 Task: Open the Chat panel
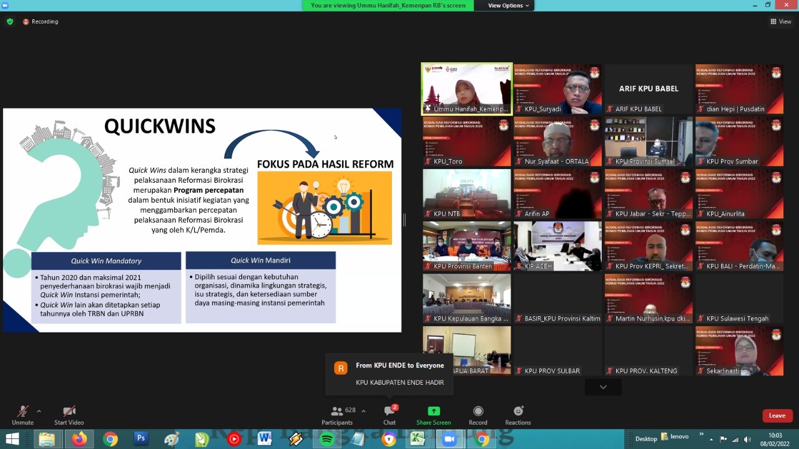389,415
